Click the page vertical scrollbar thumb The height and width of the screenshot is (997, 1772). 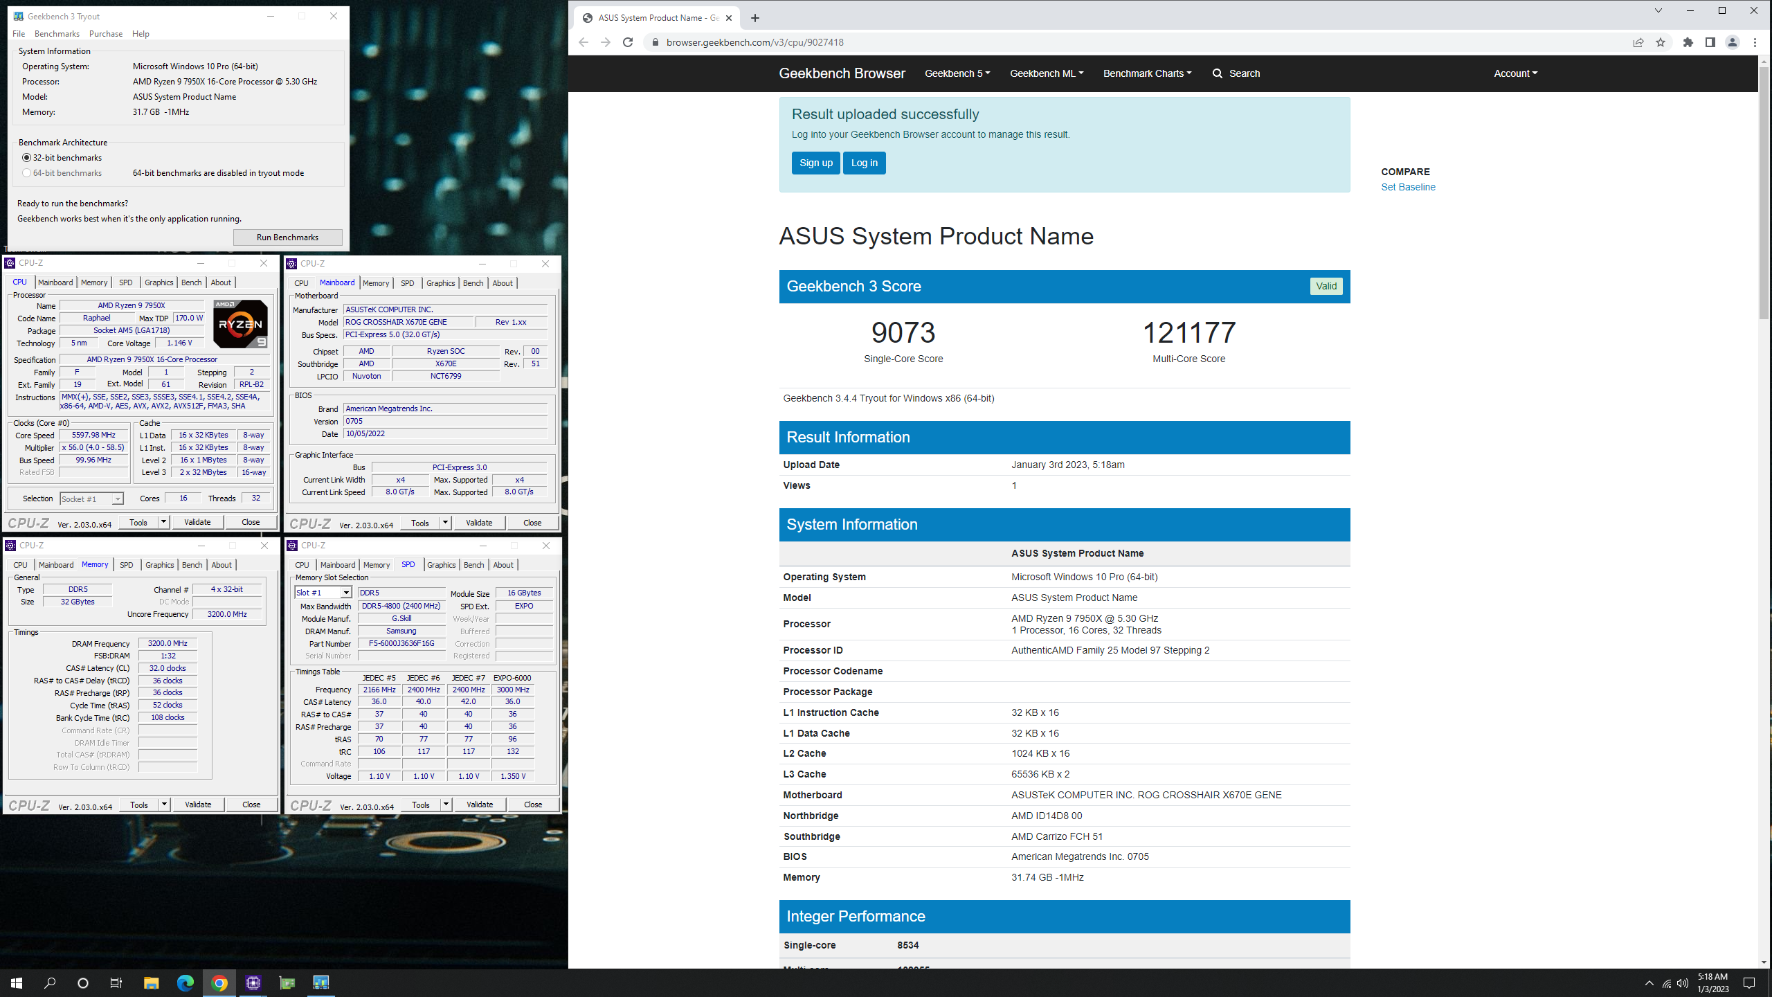[x=1763, y=194]
